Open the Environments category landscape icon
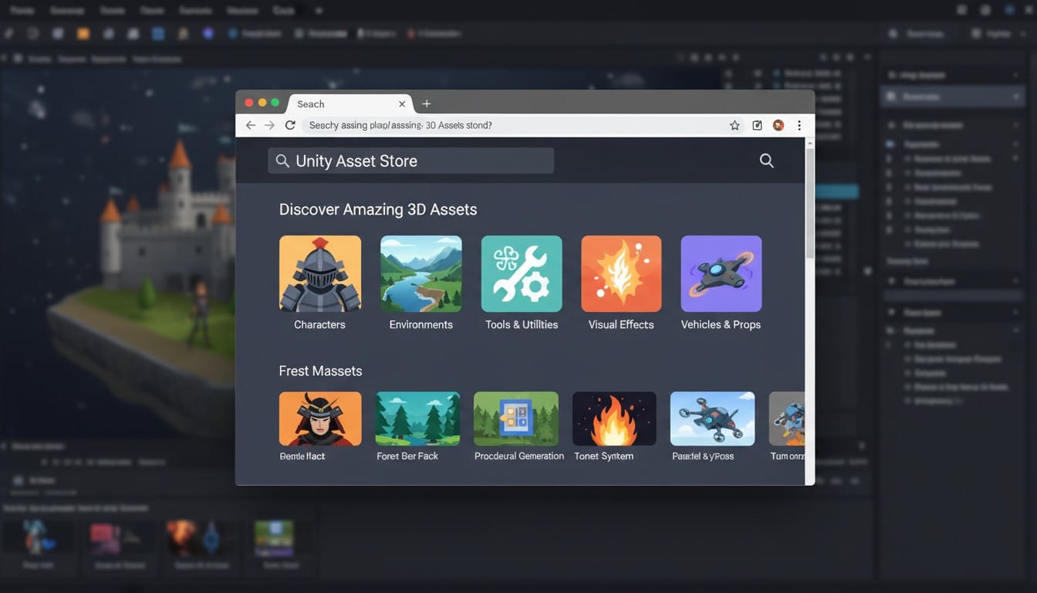1037x593 pixels. [x=421, y=274]
